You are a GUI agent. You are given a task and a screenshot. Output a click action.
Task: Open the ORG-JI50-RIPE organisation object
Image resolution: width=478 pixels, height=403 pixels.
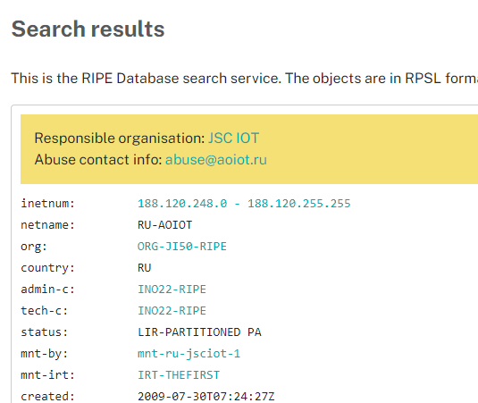click(182, 247)
